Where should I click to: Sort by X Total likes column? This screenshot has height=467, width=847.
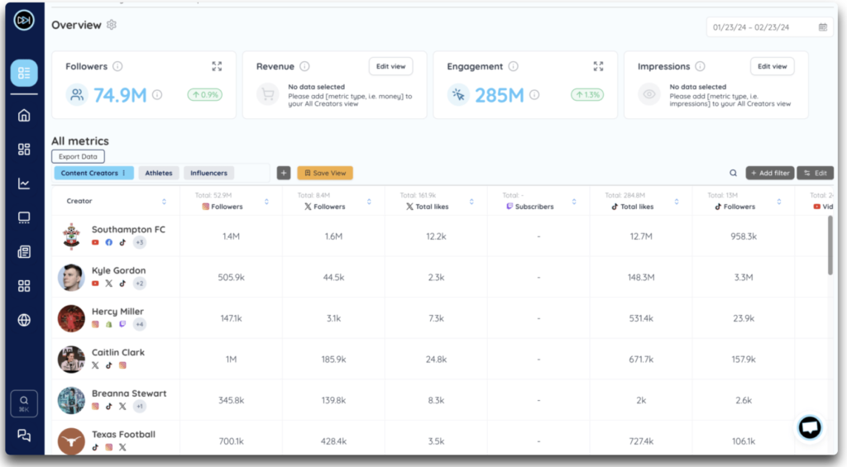point(471,202)
